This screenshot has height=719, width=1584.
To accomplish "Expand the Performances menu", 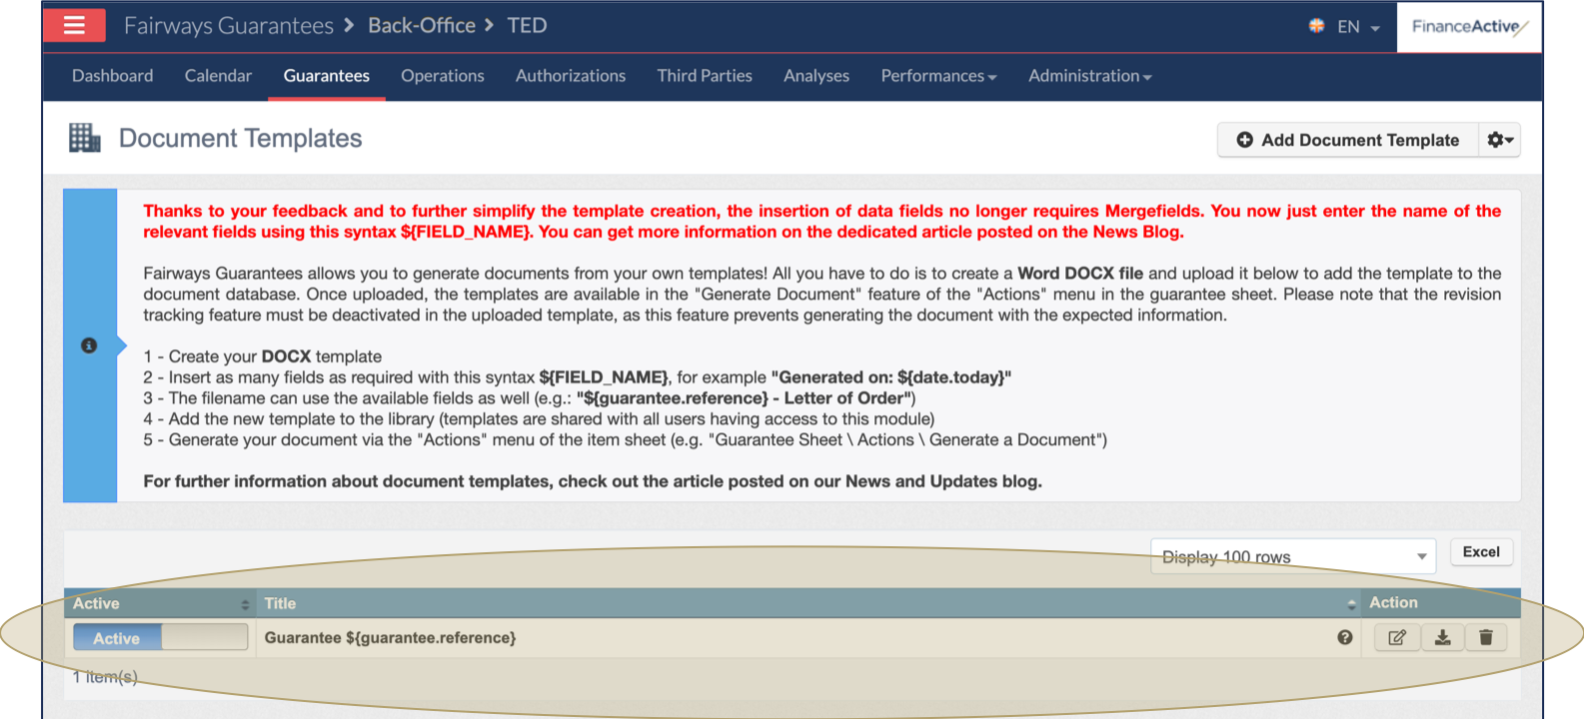I will point(937,77).
